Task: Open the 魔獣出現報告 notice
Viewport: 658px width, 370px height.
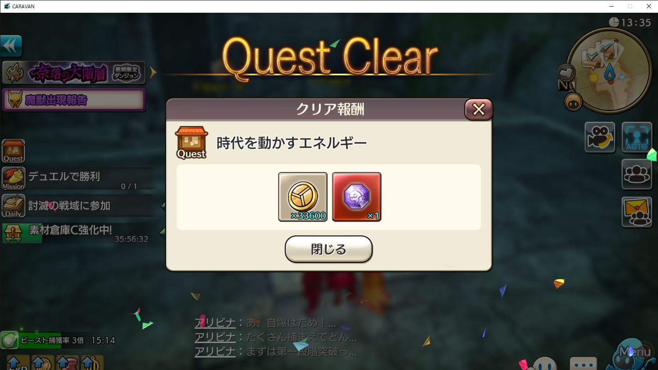Action: pyautogui.click(x=74, y=100)
